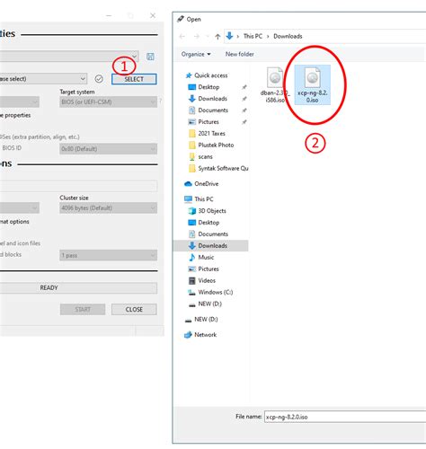Select Network in the navigation pane
The width and height of the screenshot is (426, 449).
(x=205, y=335)
